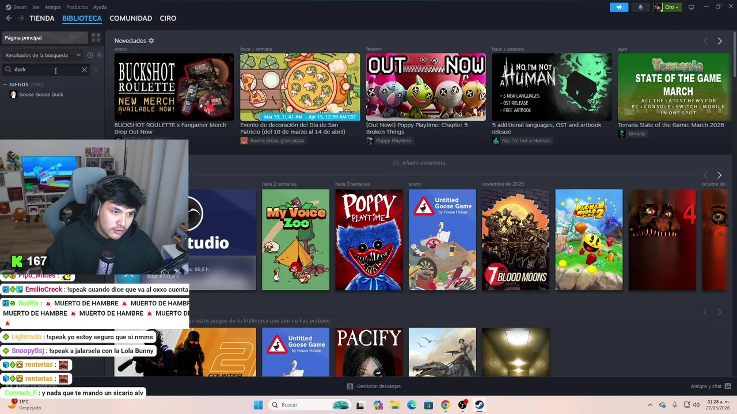The height and width of the screenshot is (414, 737).
Task: Open Amigos y chat
Action: pyautogui.click(x=711, y=386)
